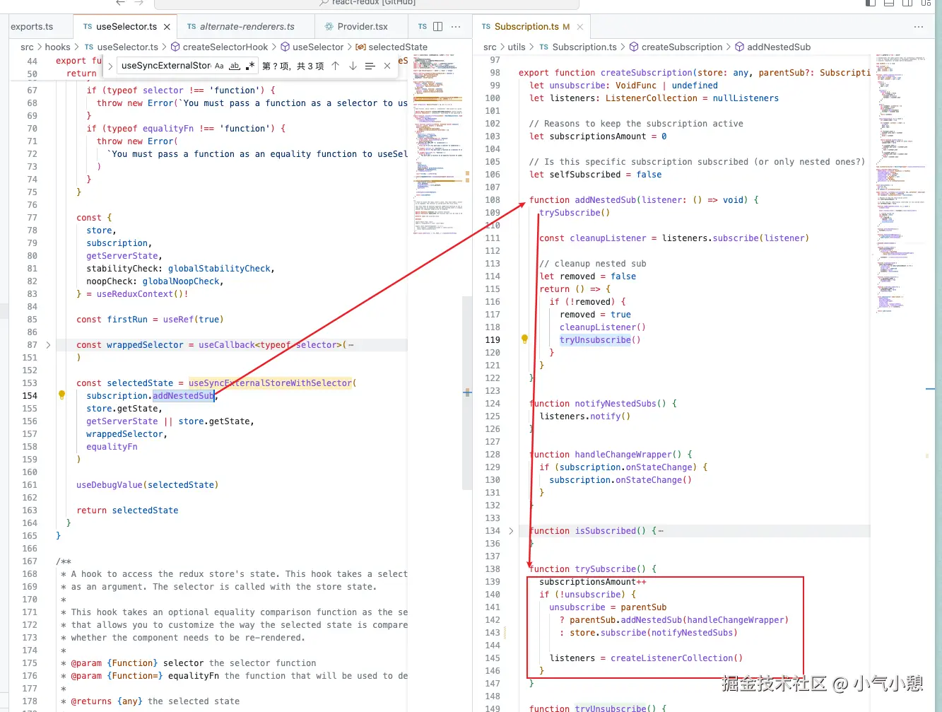Toggle regular expression search in find widget
942x712 pixels.
coord(250,66)
